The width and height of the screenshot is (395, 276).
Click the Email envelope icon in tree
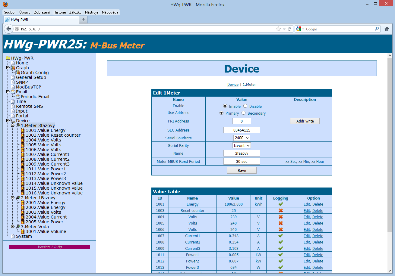pos(13,92)
